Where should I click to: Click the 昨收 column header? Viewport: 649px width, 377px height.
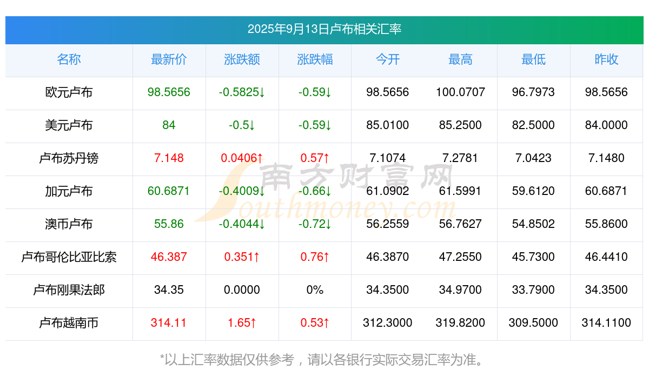(x=606, y=59)
